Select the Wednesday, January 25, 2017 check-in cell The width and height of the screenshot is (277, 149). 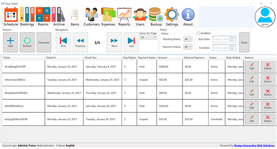(64, 93)
